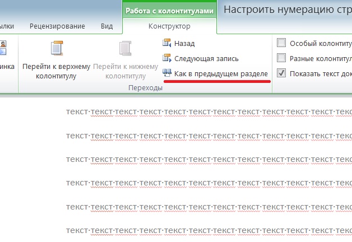Open the Рецензирование ribbon tab
Screen dimensions: 352x242
[x=57, y=26]
